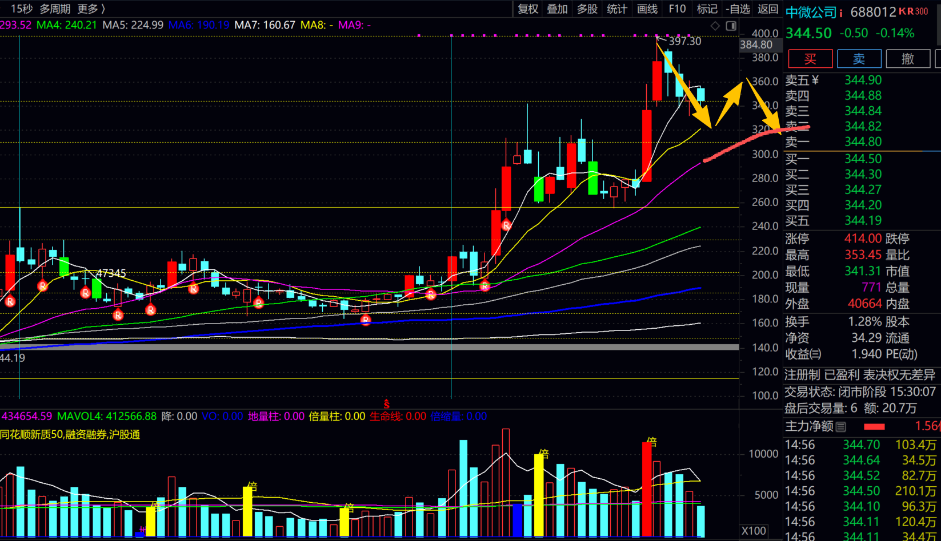Open the 画线 drawing tools menu
941x541 pixels.
647,9
